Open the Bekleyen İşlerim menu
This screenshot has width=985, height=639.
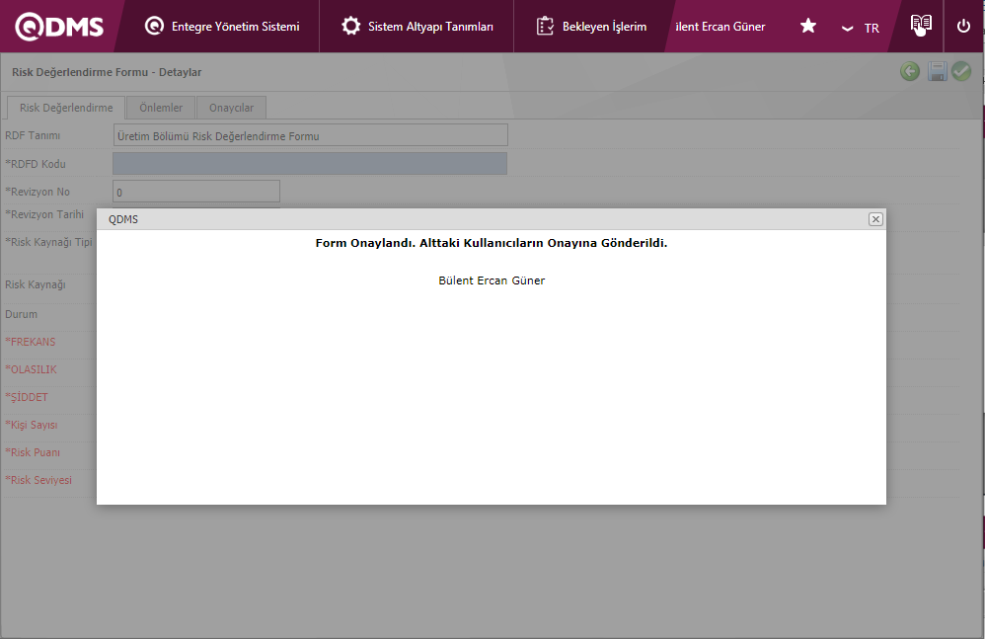[x=604, y=27]
